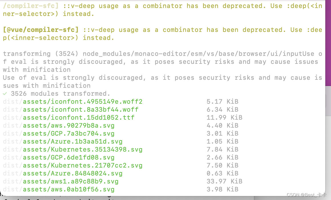
Task: Click the bold [@vue/compiler-sfc] warning tag
Action: pyautogui.click(x=41, y=30)
